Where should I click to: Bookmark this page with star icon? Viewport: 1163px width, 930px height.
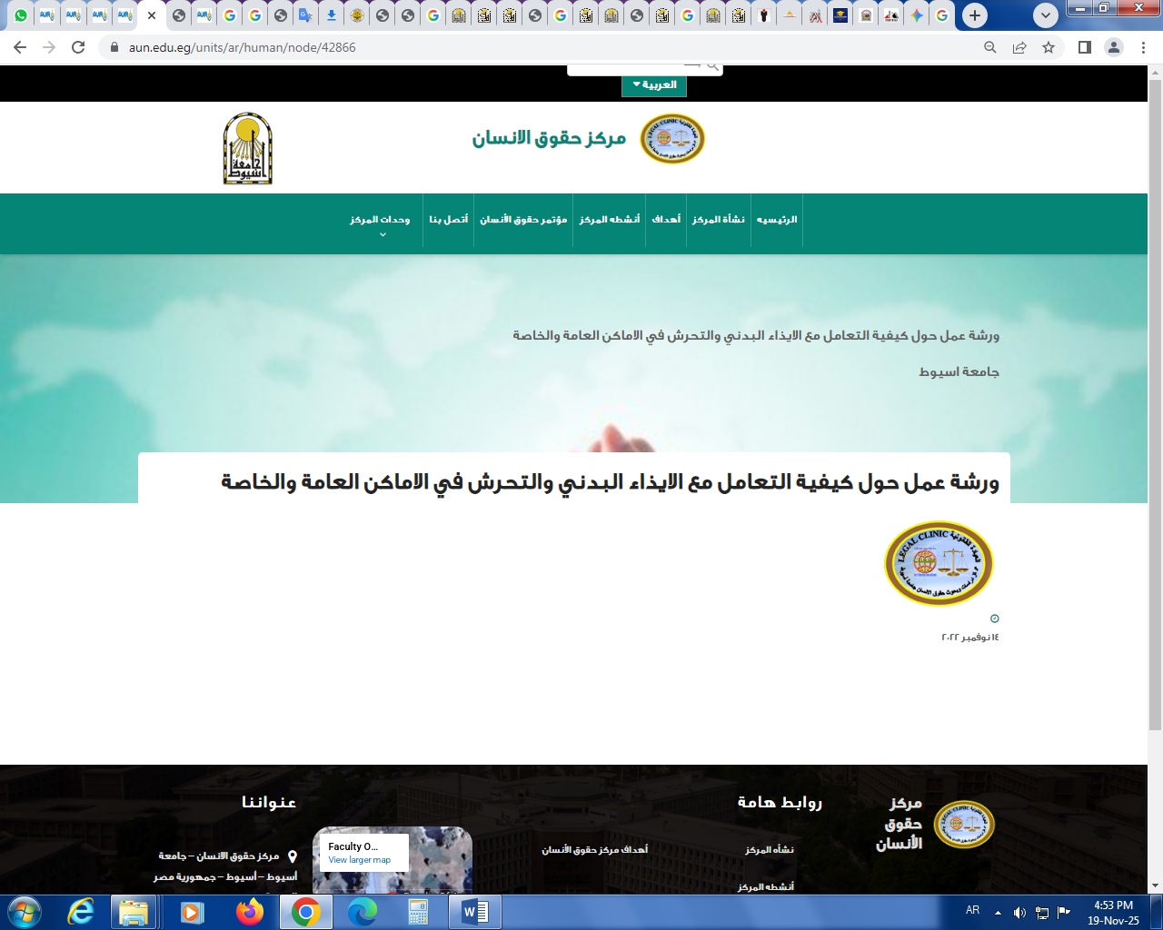1049,47
